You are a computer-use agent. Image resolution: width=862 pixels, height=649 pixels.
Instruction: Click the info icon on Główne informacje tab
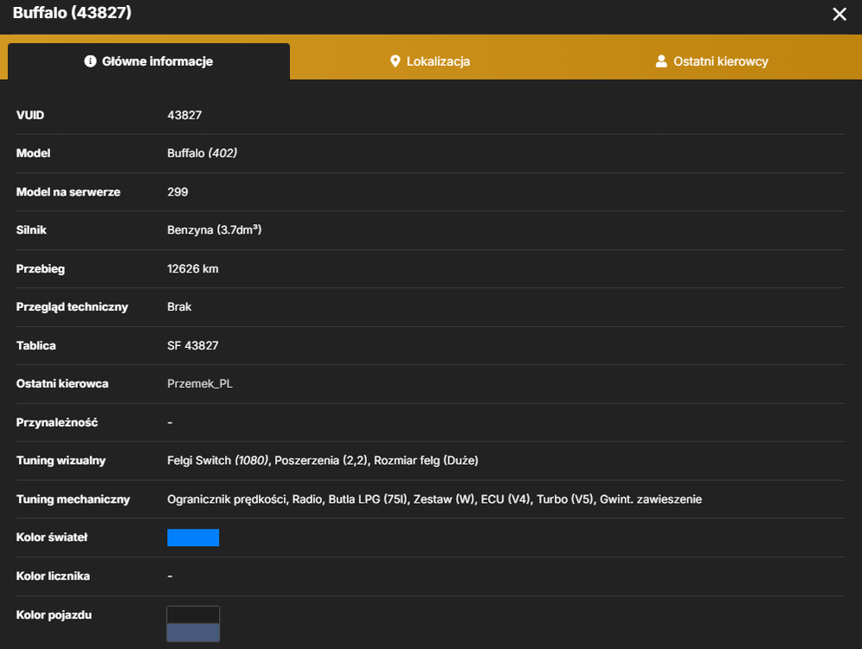(x=90, y=61)
